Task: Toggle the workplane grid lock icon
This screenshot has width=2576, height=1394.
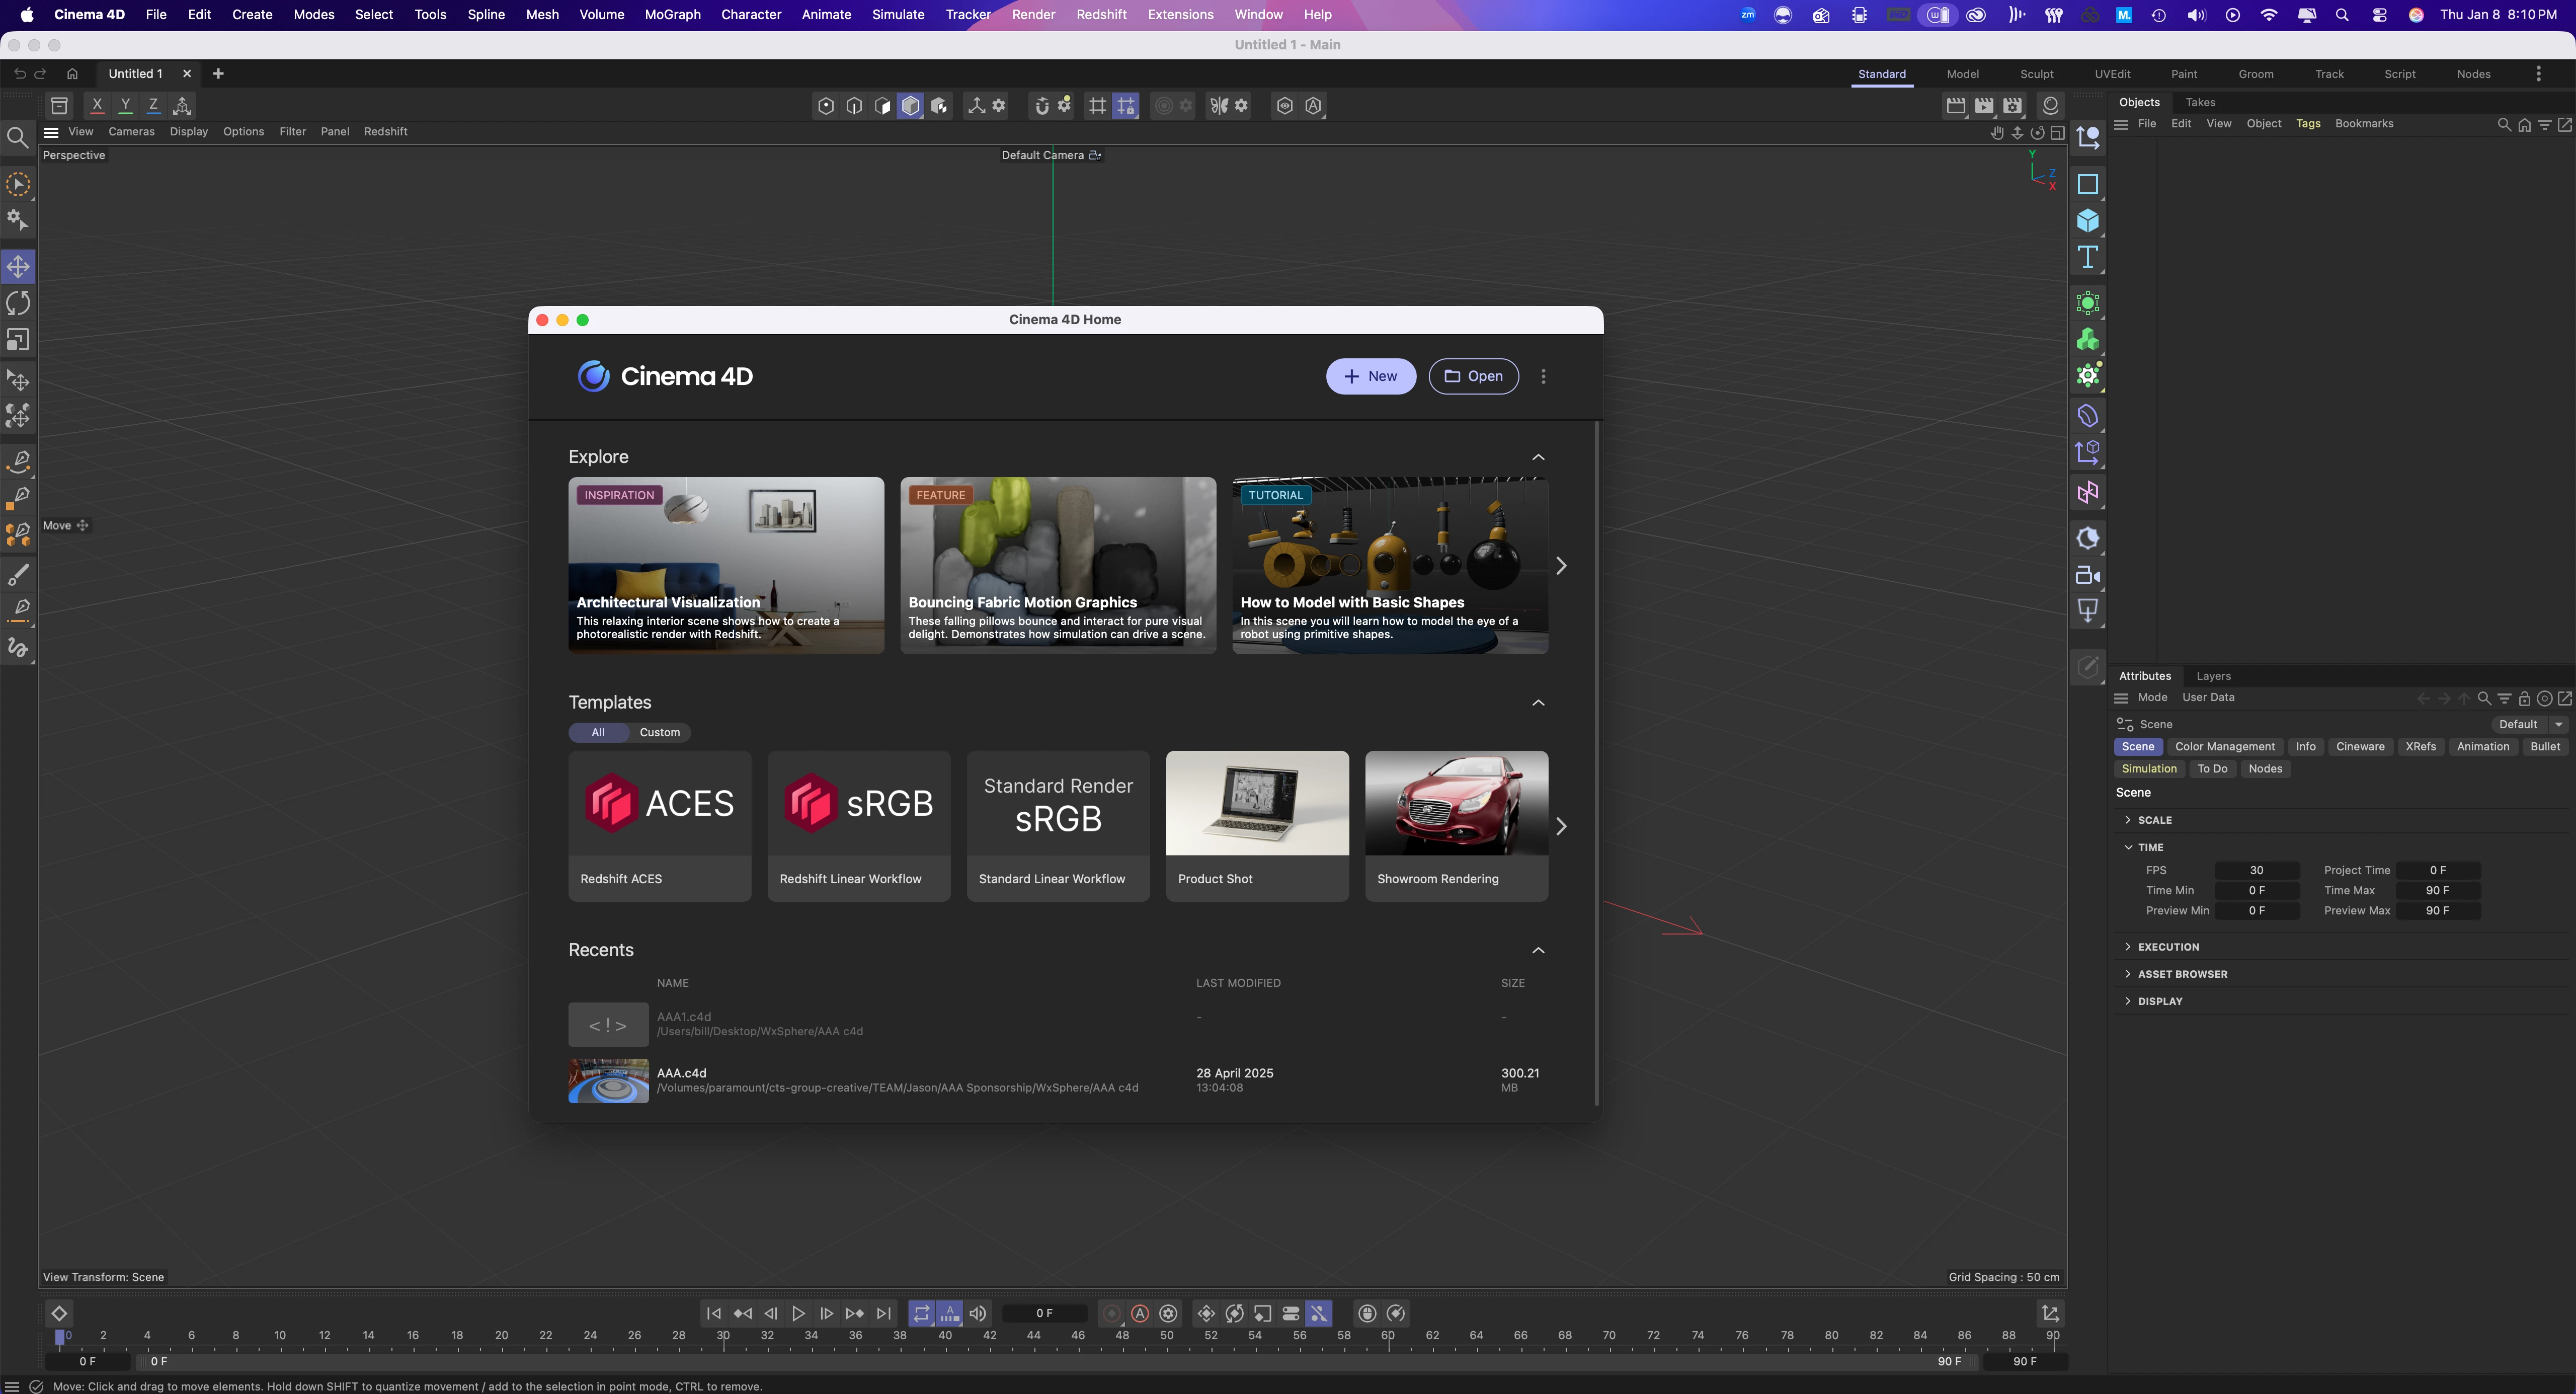Action: pyautogui.click(x=1126, y=105)
